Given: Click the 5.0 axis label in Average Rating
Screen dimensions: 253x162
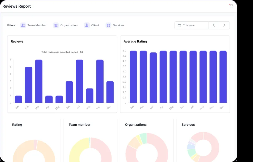Looking at the screenshot, I should click(x=124, y=51).
